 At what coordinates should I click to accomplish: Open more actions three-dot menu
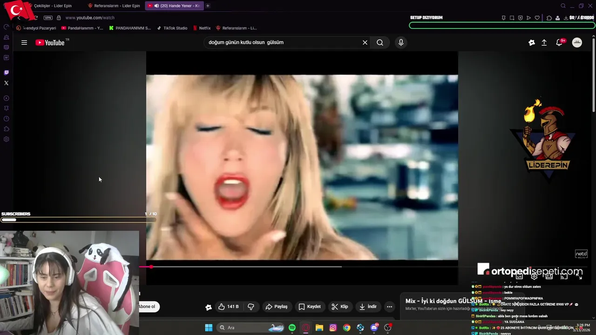(389, 307)
